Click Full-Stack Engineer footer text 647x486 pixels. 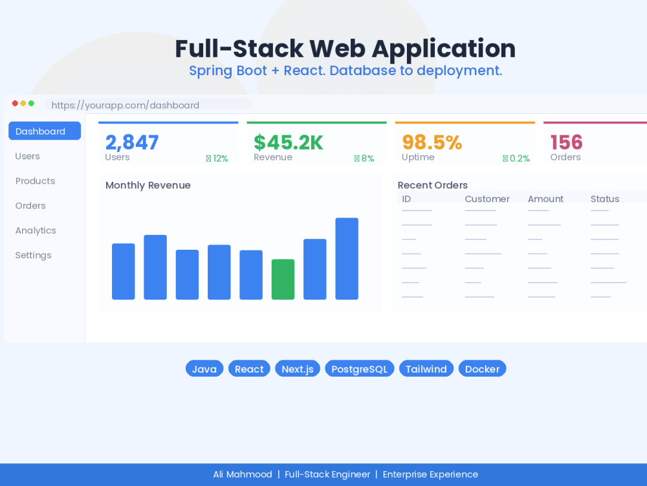pyautogui.click(x=327, y=474)
